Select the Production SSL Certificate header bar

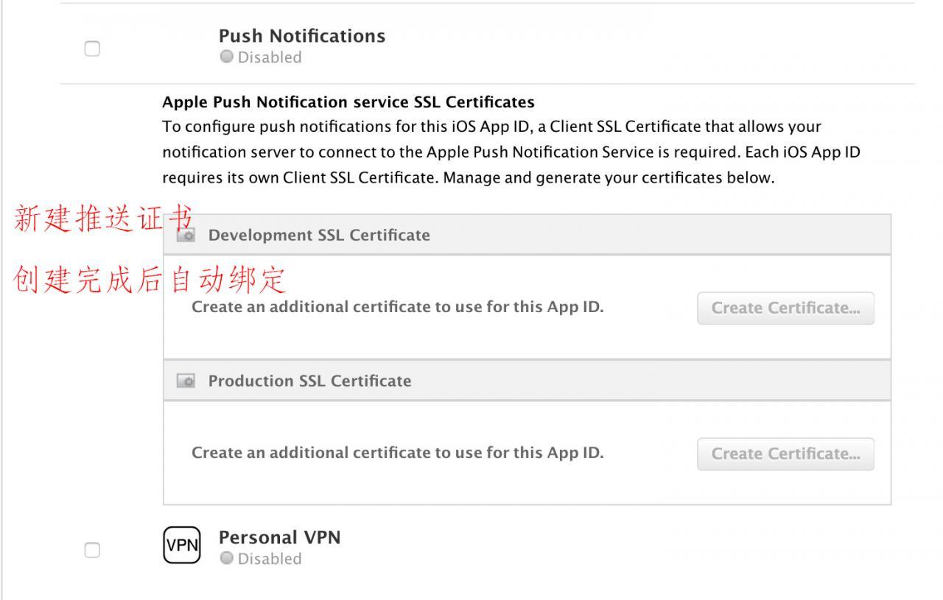527,381
